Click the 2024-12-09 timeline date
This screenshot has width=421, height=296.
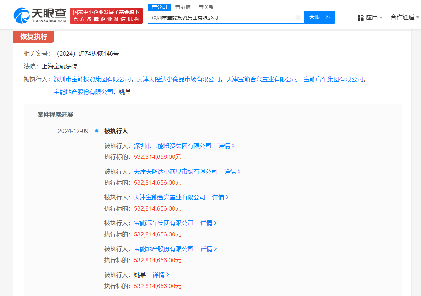point(73,131)
